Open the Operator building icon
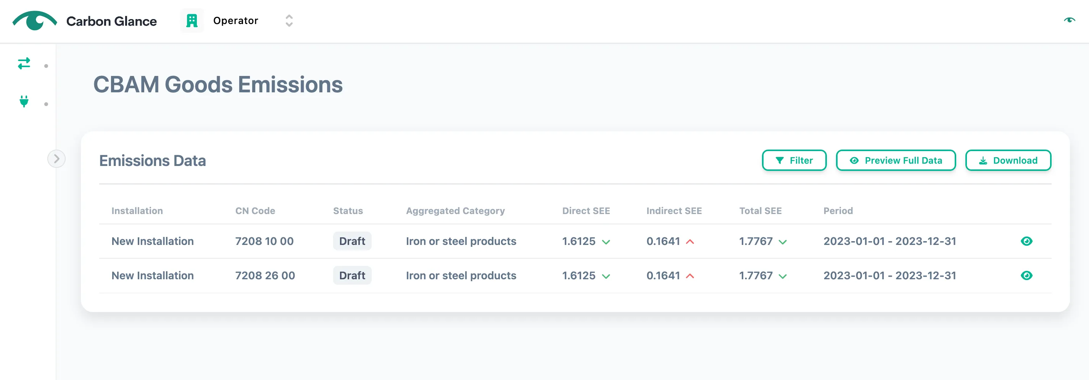This screenshot has height=380, width=1089. (192, 20)
